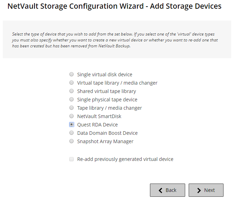Click the 'Shared virtual tape library' label text
The height and width of the screenshot is (202, 234).
tap(107, 91)
